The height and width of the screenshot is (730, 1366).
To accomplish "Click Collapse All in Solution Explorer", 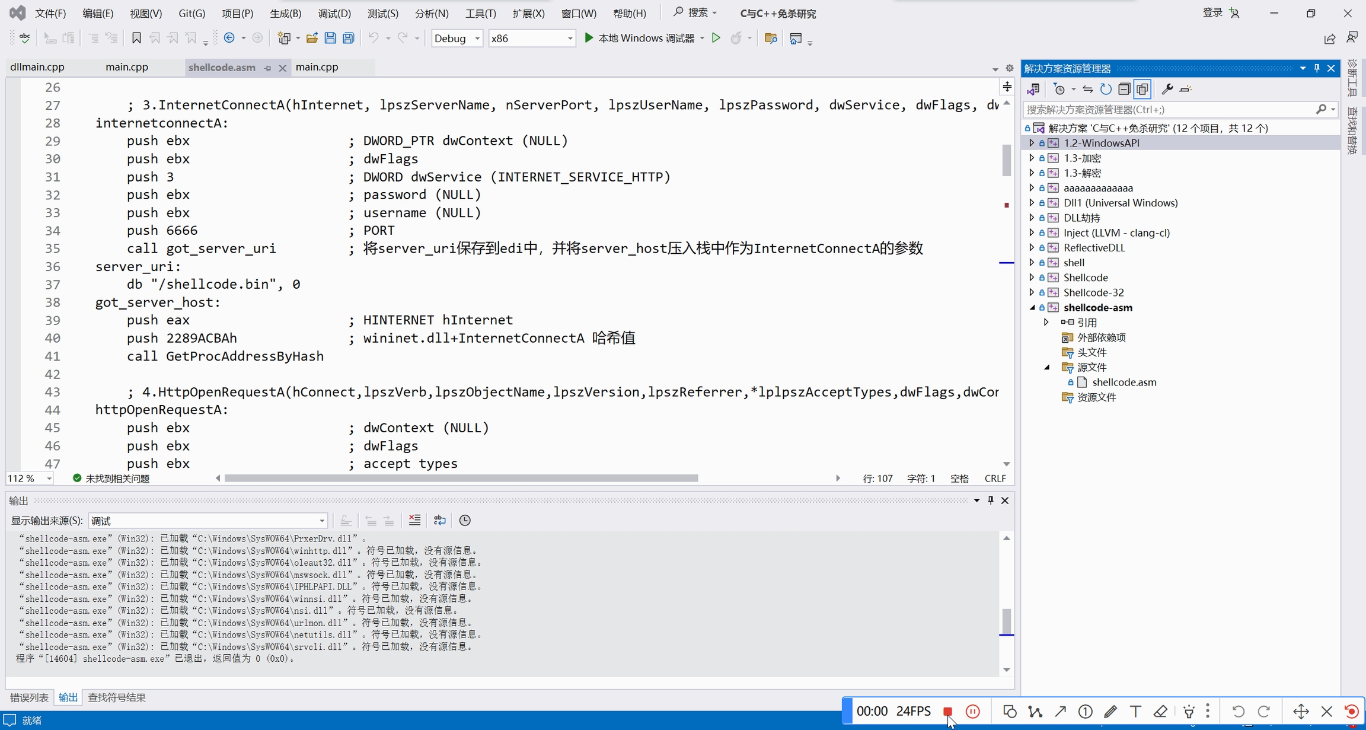I will tap(1124, 89).
